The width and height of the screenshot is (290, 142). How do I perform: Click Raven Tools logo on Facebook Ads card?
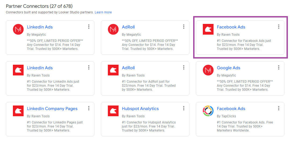click(x=208, y=29)
